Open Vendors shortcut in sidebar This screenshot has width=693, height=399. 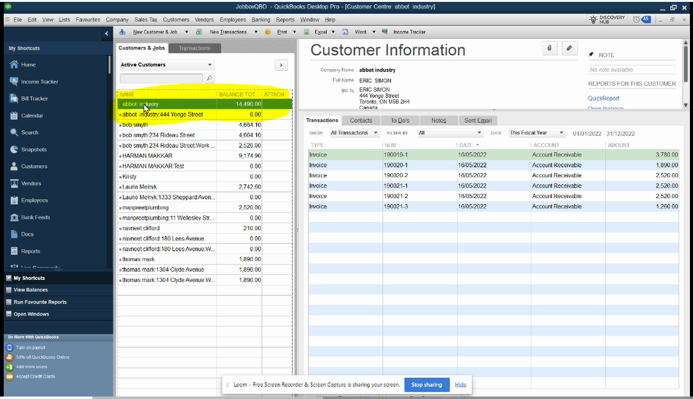point(25,183)
